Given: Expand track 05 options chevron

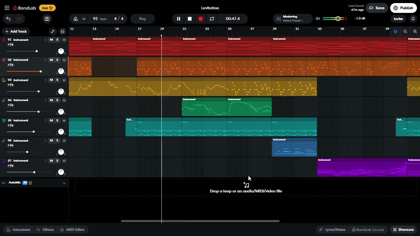Looking at the screenshot, I should point(64,120).
